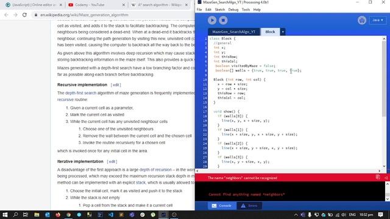The image size is (390, 219).
Task: Open the 'recursive' link
Action: [65, 100]
